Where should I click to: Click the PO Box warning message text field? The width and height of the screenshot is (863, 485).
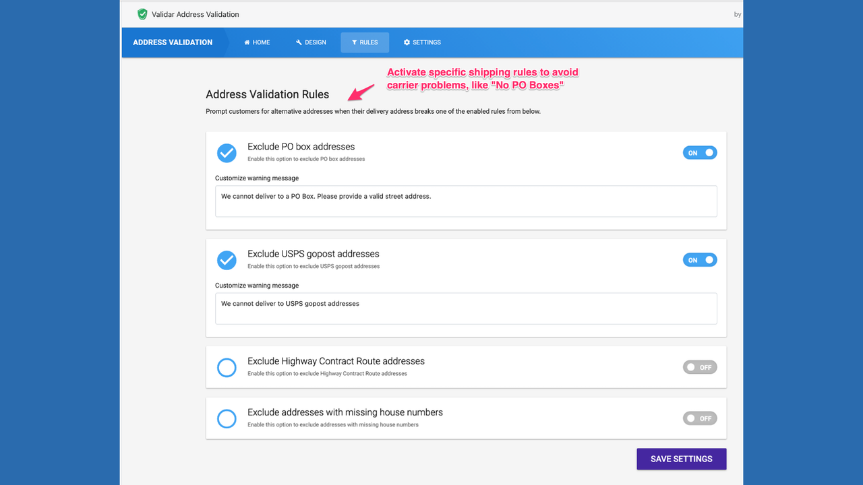[465, 201]
